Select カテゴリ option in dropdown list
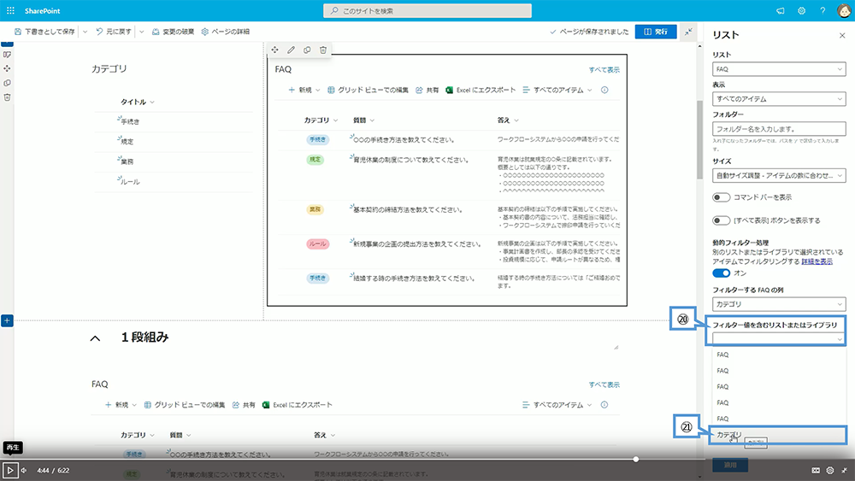This screenshot has width=855, height=481. [x=777, y=435]
